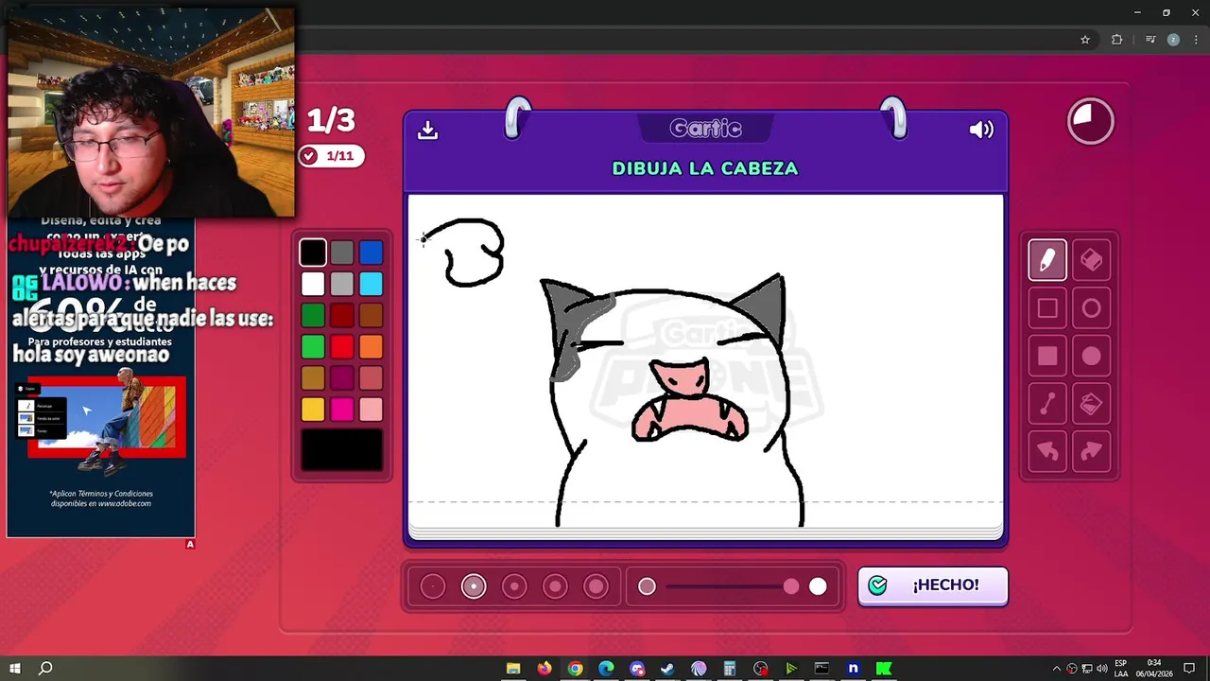Screen dimensions: 1210x681
Task: Choose the hollow ellipse tool
Action: click(x=1091, y=308)
